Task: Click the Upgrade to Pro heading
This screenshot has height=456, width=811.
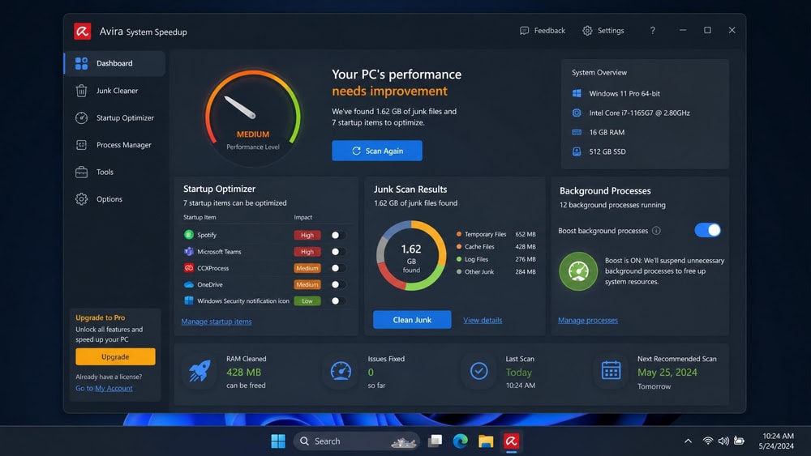Action: click(x=101, y=317)
